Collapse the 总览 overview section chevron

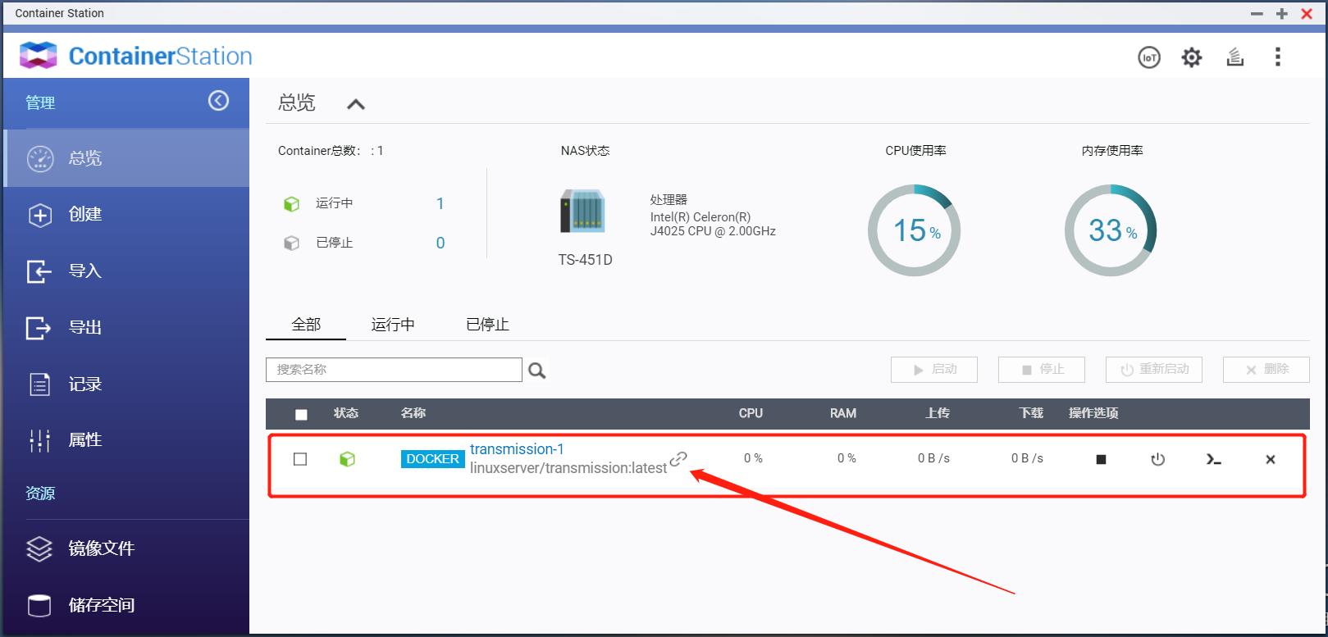(355, 104)
